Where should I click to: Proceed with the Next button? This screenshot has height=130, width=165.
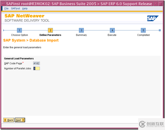[x=20, y=120]
